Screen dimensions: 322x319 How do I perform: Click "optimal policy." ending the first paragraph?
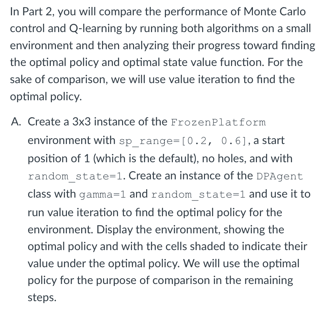(46, 97)
